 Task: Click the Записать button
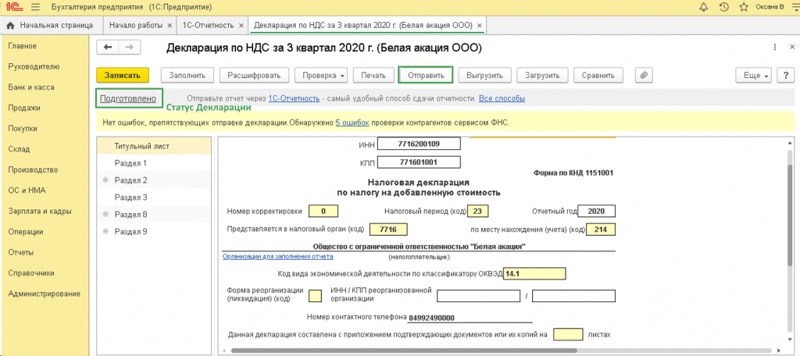[x=123, y=75]
